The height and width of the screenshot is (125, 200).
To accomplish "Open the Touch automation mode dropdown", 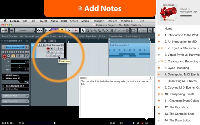I will (x=25, y=30).
